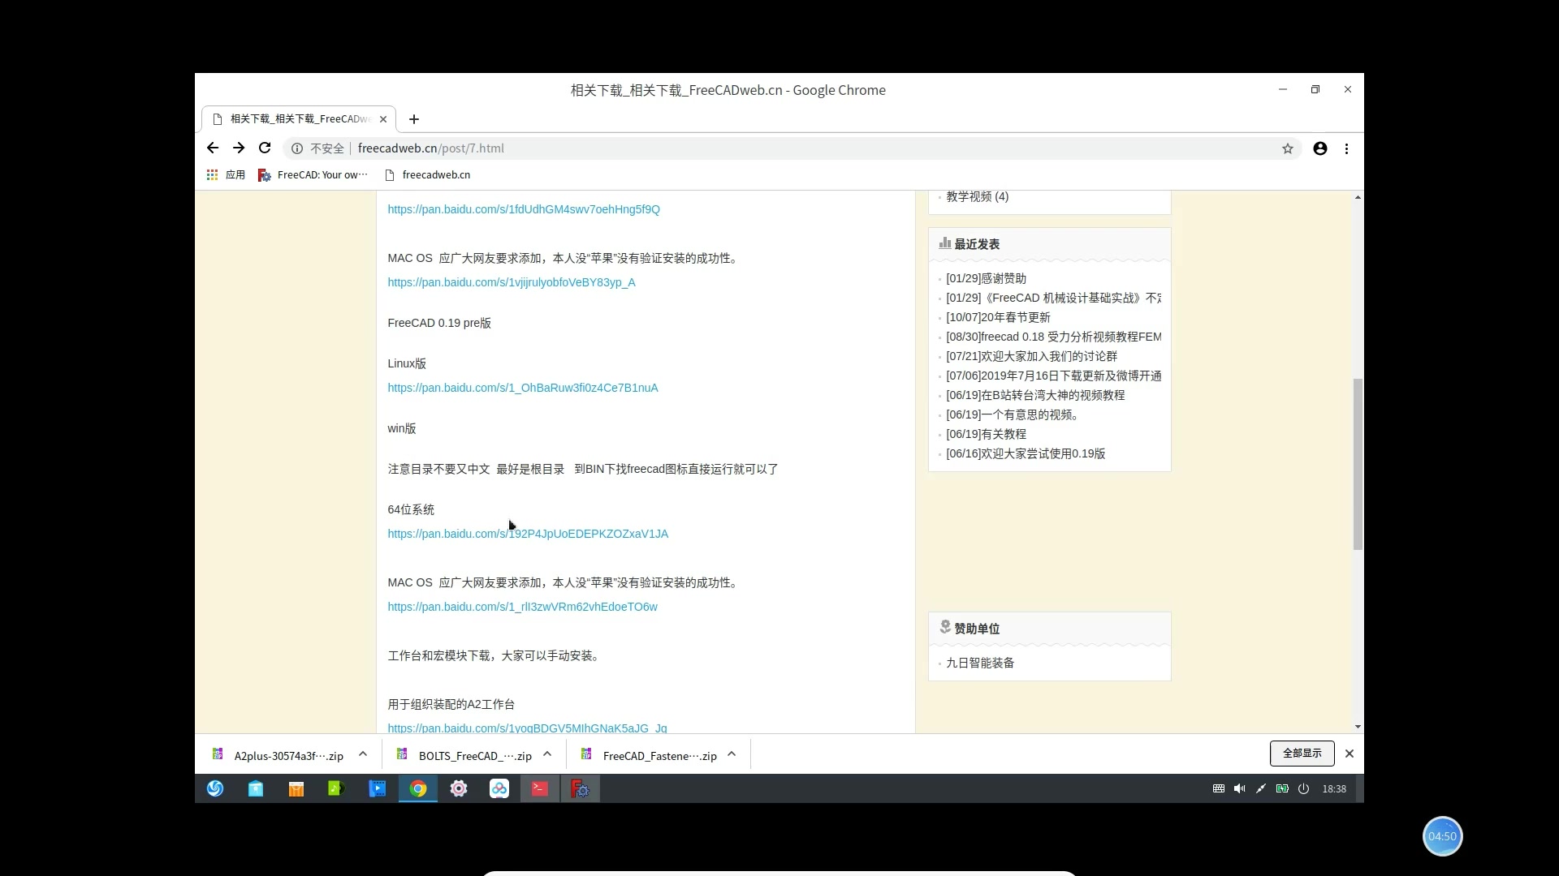Bookmark the page with the star icon
The height and width of the screenshot is (876, 1559).
(x=1288, y=148)
